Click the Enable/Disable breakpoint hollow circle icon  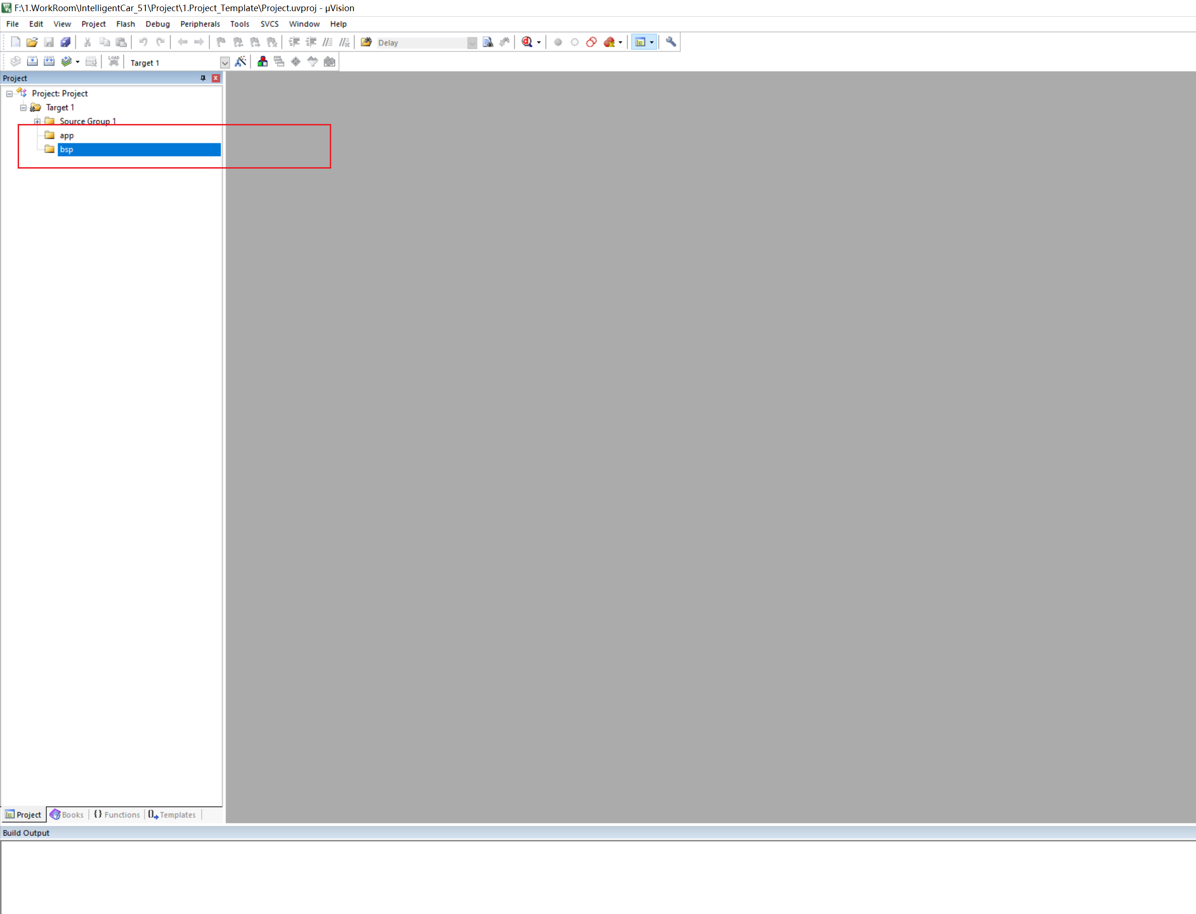point(575,42)
